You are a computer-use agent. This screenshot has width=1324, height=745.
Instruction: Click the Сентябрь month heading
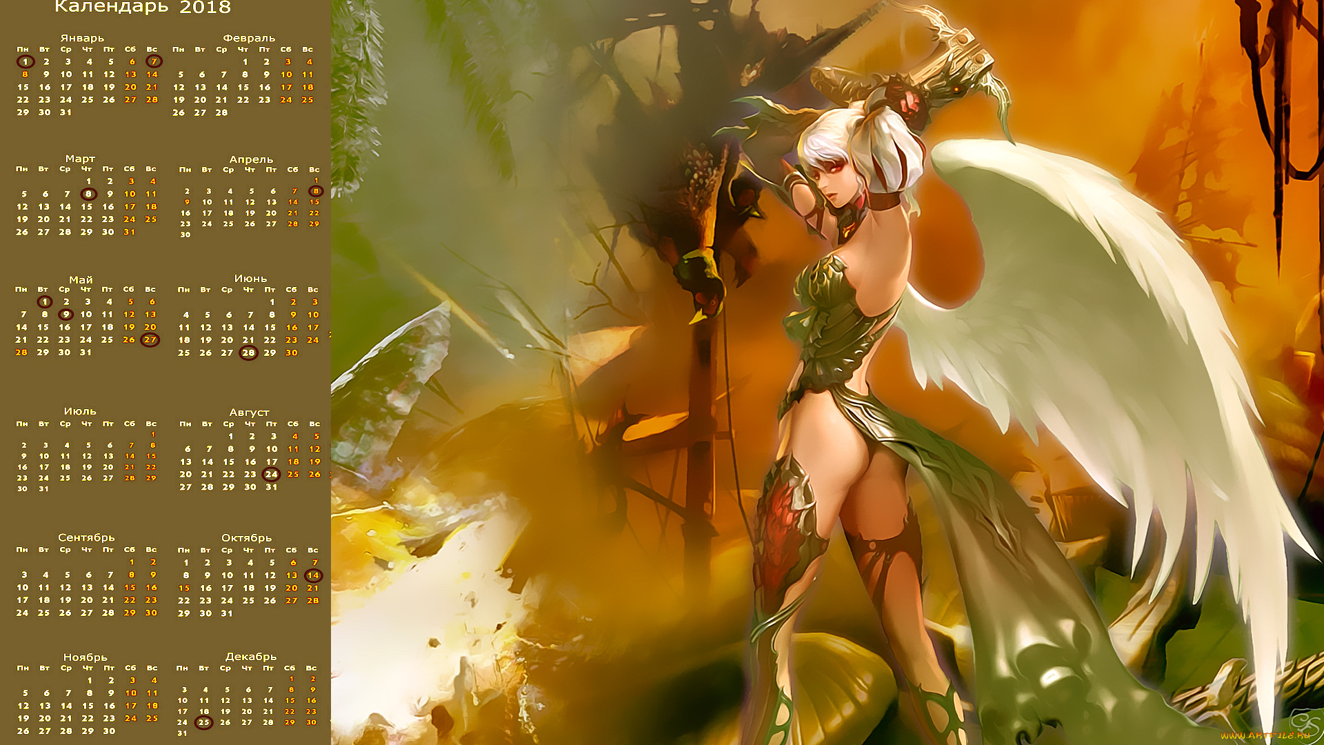[x=86, y=537]
